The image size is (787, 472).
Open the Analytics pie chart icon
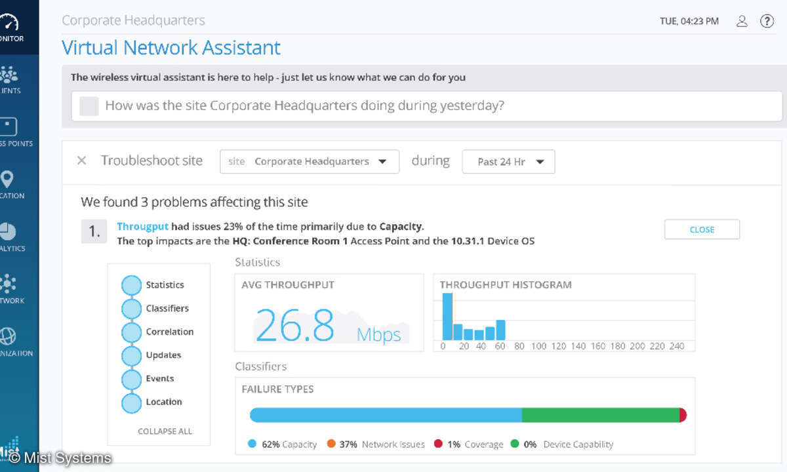(8, 231)
